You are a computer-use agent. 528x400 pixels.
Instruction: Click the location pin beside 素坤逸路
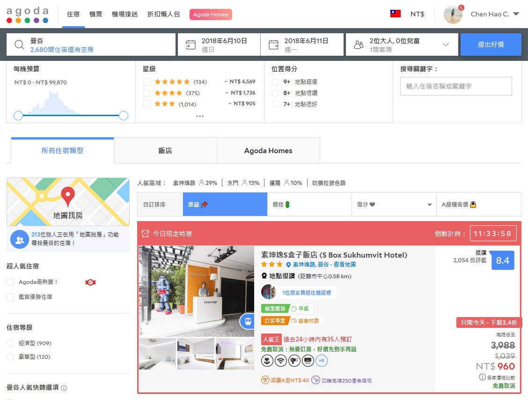coord(289,265)
